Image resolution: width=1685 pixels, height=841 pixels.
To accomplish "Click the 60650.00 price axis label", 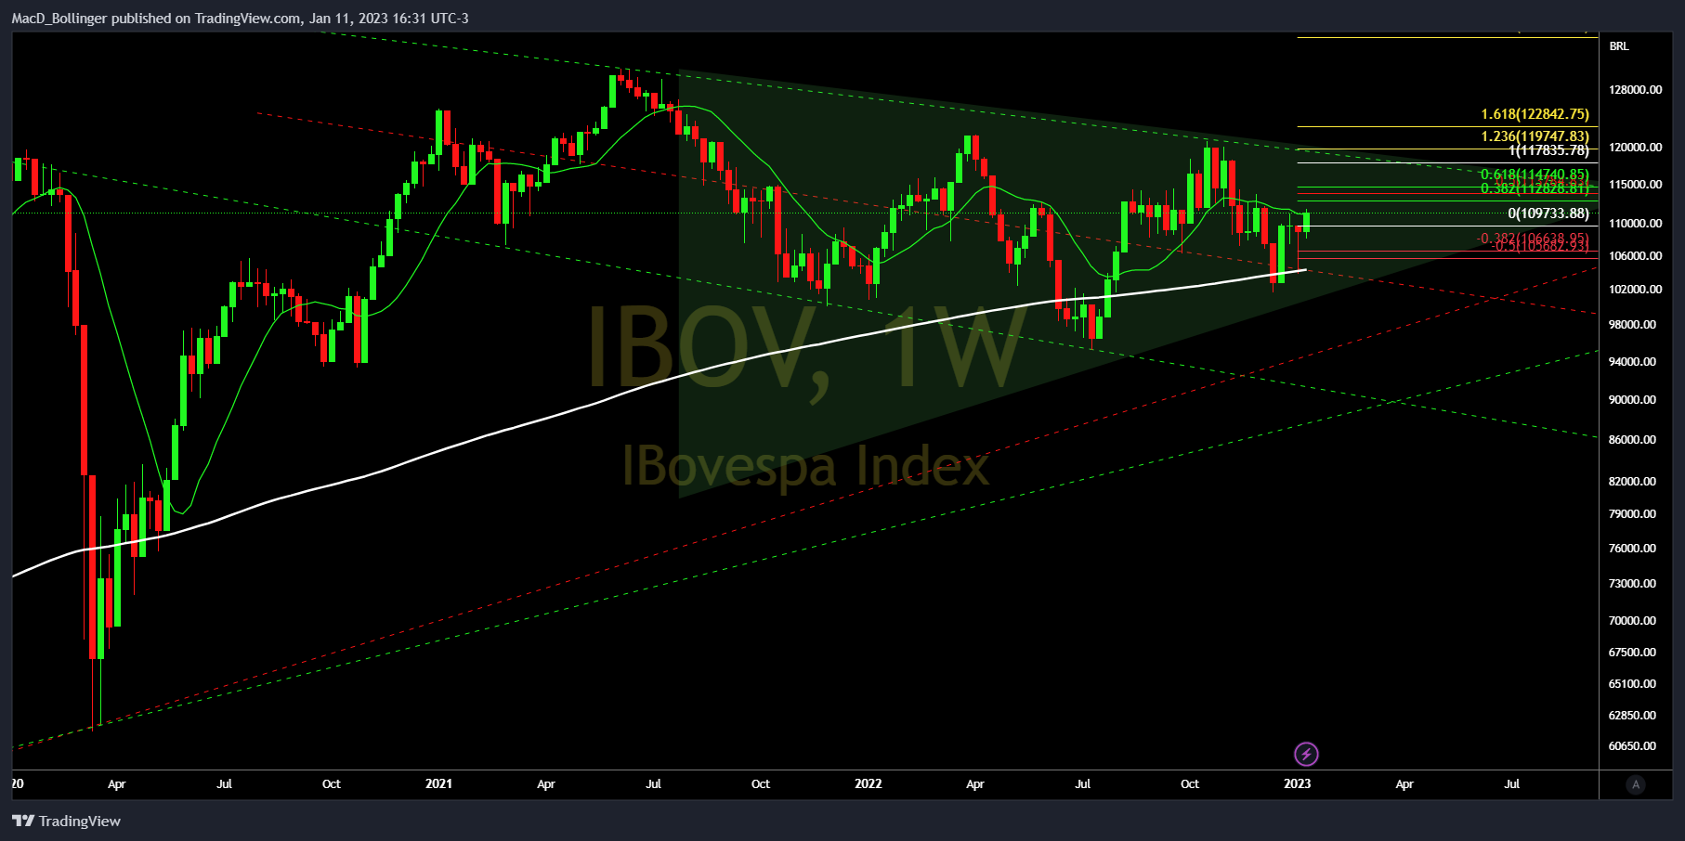I will click(1633, 746).
